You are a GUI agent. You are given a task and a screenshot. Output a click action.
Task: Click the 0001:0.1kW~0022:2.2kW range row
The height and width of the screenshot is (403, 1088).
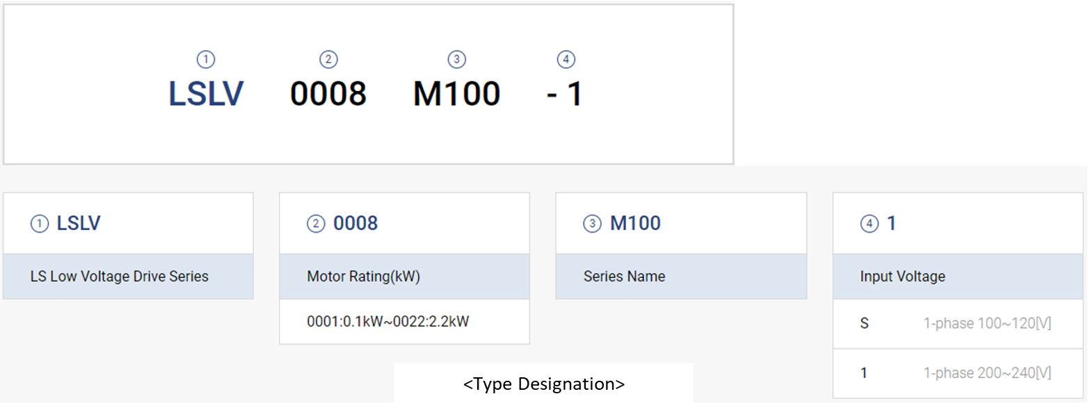(x=404, y=322)
